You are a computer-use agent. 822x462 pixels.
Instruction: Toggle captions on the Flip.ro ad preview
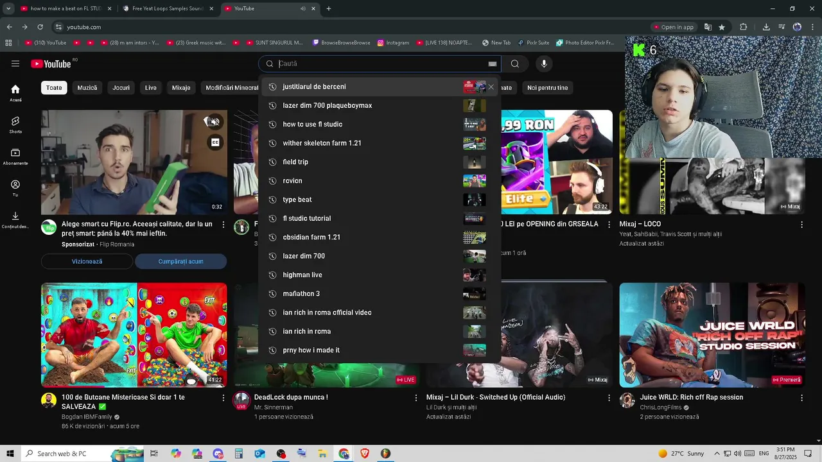click(215, 142)
